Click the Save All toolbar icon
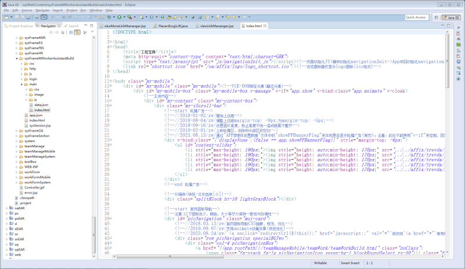 click(x=23, y=17)
